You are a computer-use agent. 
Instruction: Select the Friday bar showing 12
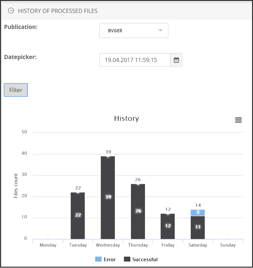[x=168, y=226]
